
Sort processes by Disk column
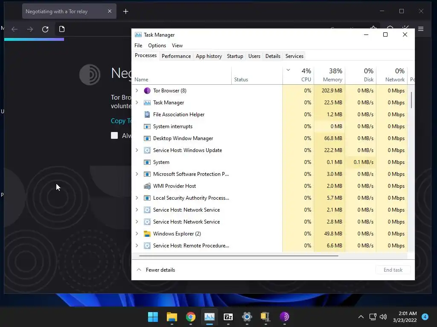tap(361, 75)
